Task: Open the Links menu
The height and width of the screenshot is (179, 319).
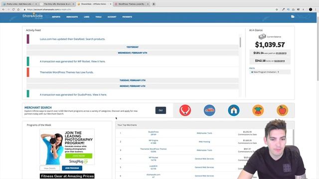Action: click(x=86, y=17)
